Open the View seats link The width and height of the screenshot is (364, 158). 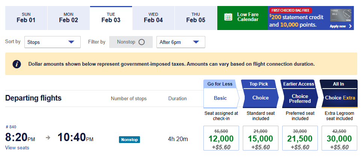[17, 148]
